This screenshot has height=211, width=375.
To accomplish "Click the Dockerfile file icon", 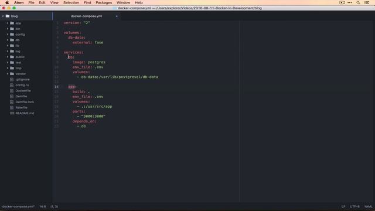I will (x=12, y=91).
